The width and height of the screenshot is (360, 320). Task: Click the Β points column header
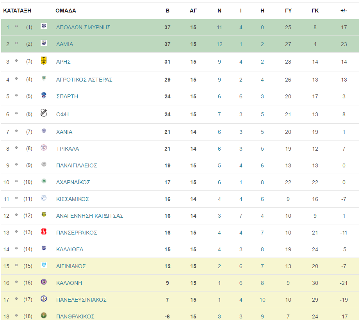point(168,11)
